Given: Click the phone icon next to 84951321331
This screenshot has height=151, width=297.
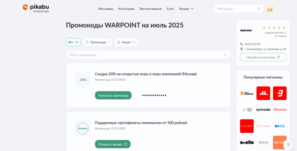Looking at the screenshot, I should [x=241, y=44].
